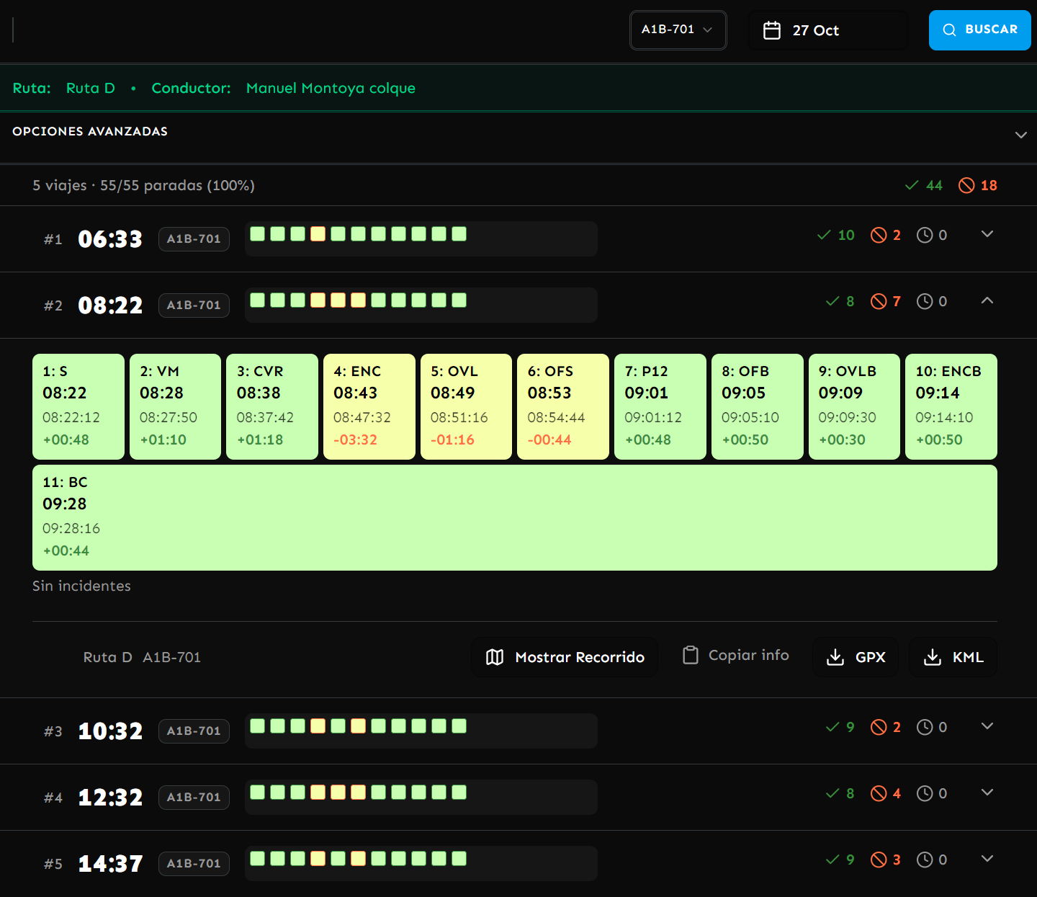Open the 27 Oct date field
This screenshot has height=897, width=1037.
pos(828,30)
